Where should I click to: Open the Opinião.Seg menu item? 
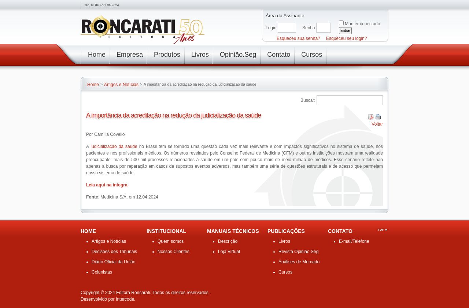(238, 55)
